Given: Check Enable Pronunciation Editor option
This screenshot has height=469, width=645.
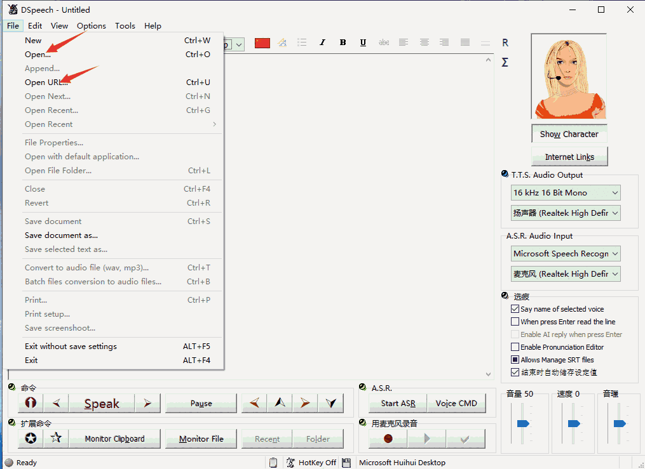Looking at the screenshot, I should (x=515, y=347).
